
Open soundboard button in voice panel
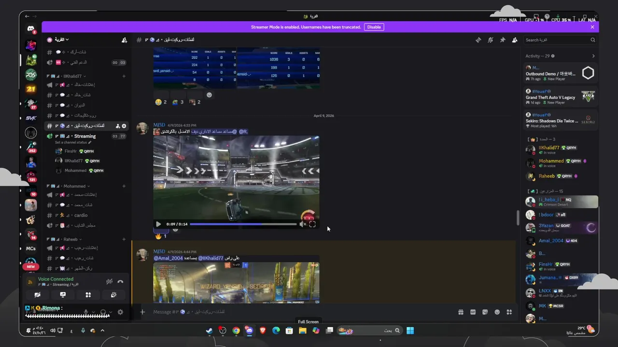(113, 294)
